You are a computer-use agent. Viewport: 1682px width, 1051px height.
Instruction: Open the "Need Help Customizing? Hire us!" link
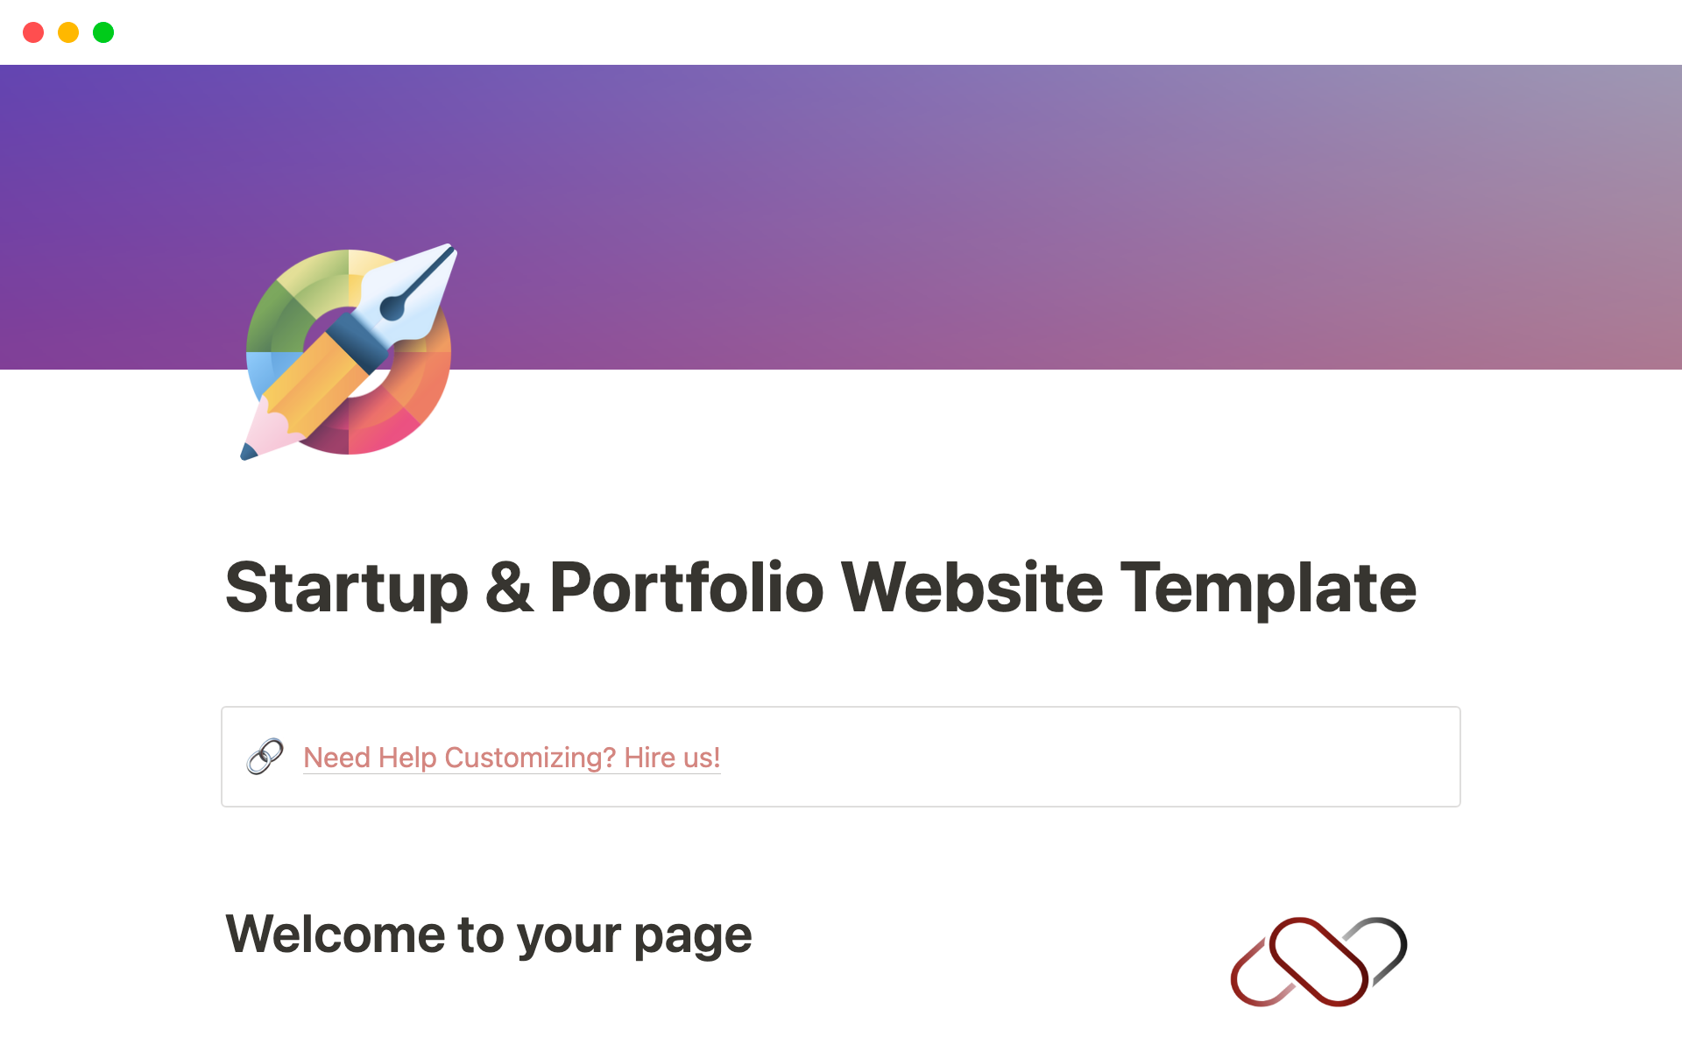(511, 758)
